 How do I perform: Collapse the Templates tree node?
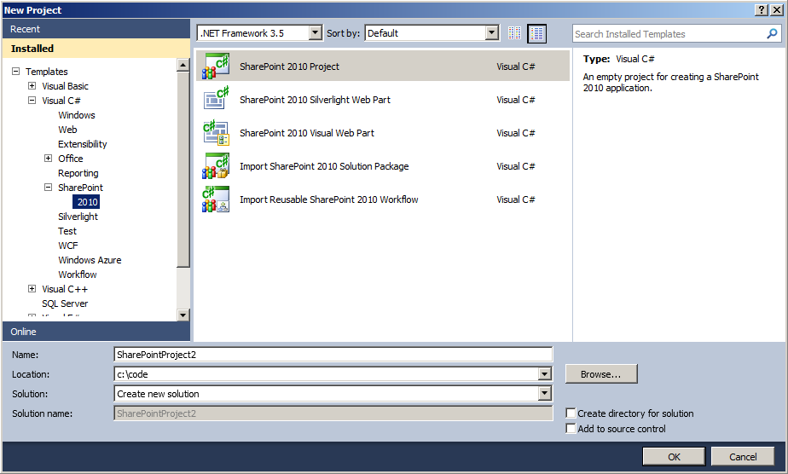15,72
